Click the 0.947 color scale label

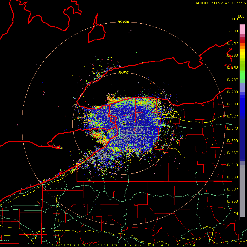pyautogui.click(x=232, y=43)
